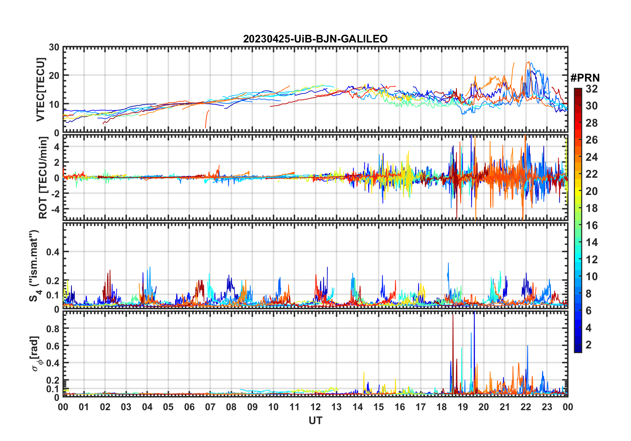Click the plot title "20230425-UiB-BJN-GALILEO"
The image size is (631, 441).
tap(315, 39)
